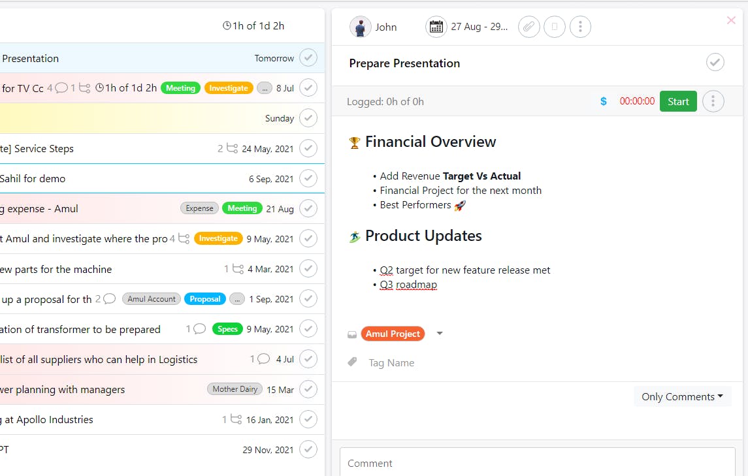Mark Presentation task complete in list
The image size is (748, 476).
[x=308, y=57]
